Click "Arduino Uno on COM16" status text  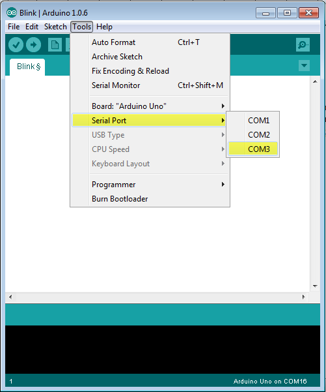pyautogui.click(x=270, y=382)
